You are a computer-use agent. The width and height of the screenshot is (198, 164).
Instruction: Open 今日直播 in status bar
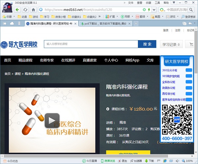[89, 161]
